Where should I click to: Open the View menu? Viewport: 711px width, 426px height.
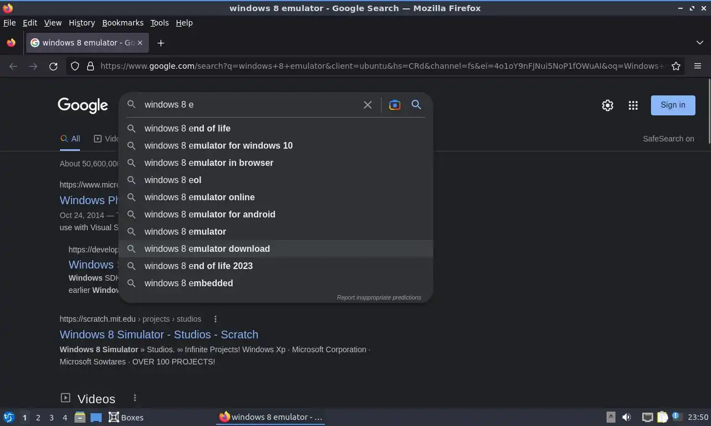pos(53,23)
